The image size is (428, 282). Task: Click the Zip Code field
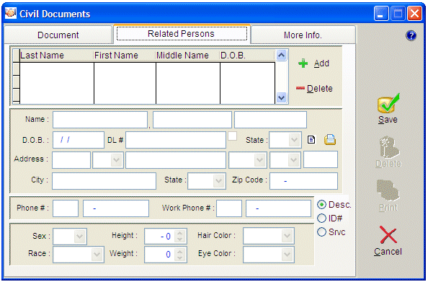(303, 180)
